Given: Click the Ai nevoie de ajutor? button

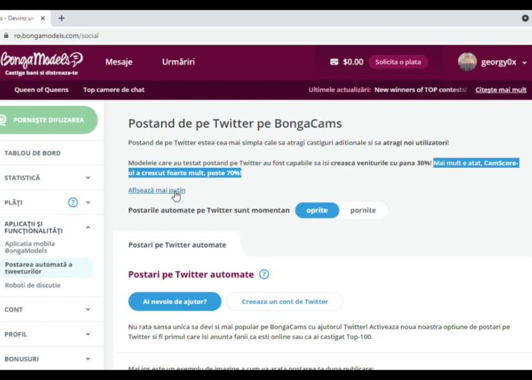Looking at the screenshot, I should pyautogui.click(x=175, y=301).
